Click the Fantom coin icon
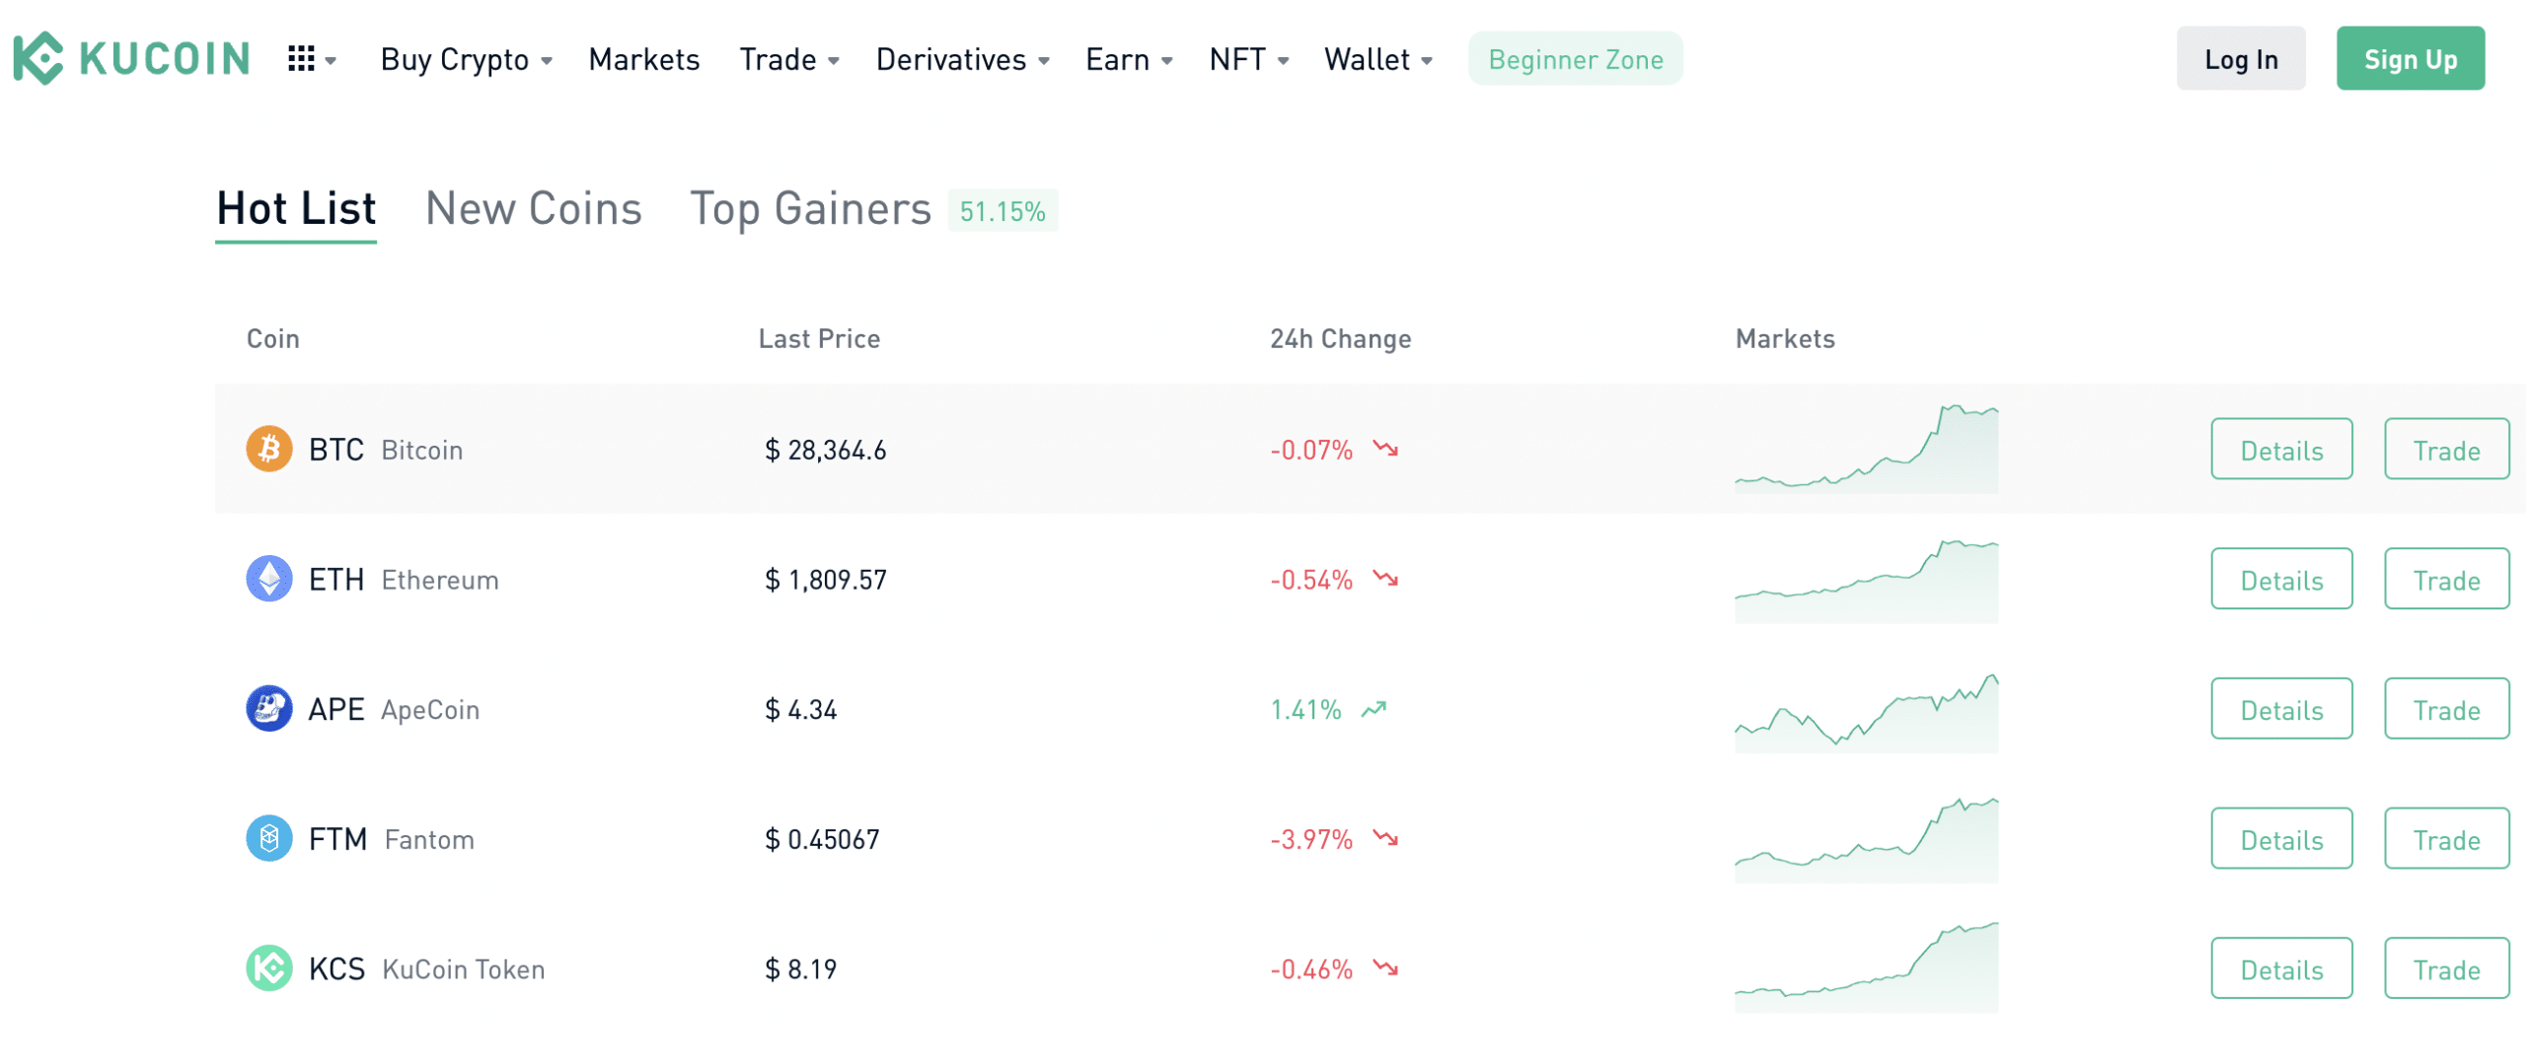This screenshot has height=1060, width=2526. 268,839
